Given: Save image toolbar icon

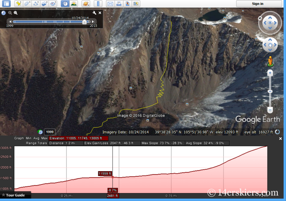Looking at the screenshot, I should tap(136, 4).
